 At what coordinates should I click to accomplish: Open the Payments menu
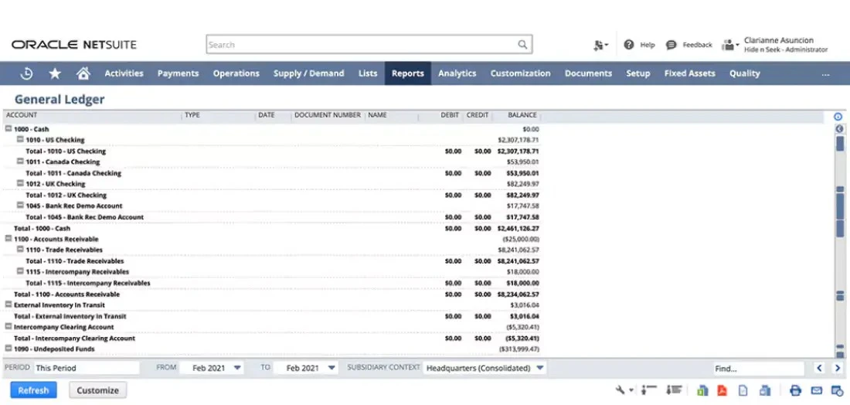coord(178,73)
